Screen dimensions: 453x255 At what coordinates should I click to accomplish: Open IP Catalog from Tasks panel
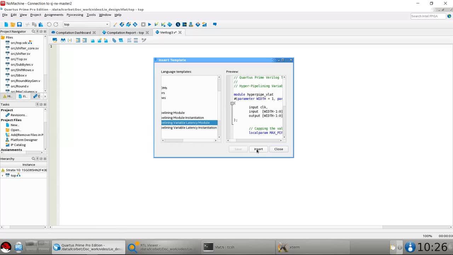tap(18, 145)
